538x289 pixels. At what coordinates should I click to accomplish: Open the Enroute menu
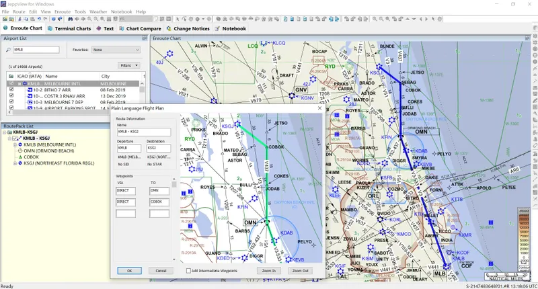[63, 11]
